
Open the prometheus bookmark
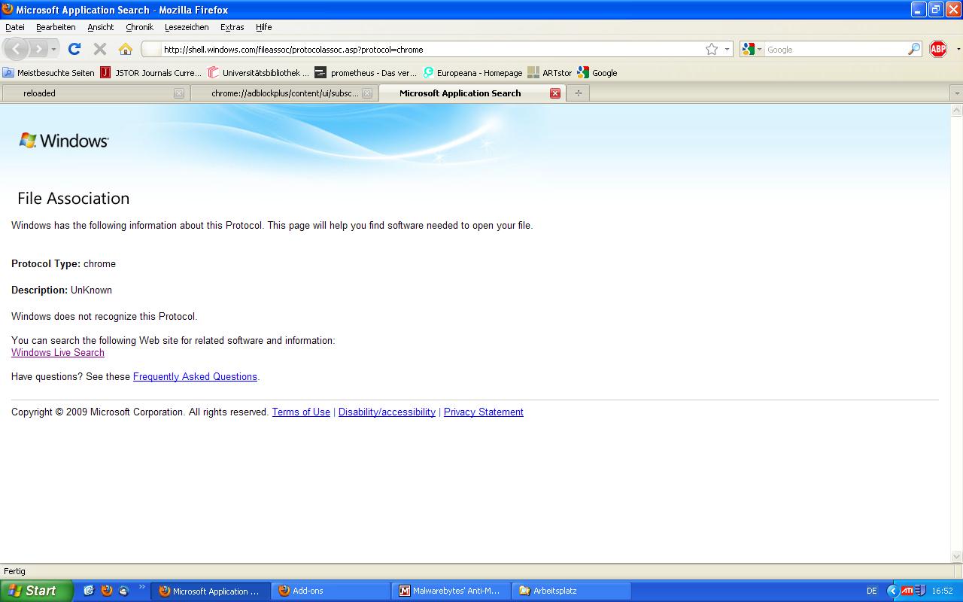366,73
